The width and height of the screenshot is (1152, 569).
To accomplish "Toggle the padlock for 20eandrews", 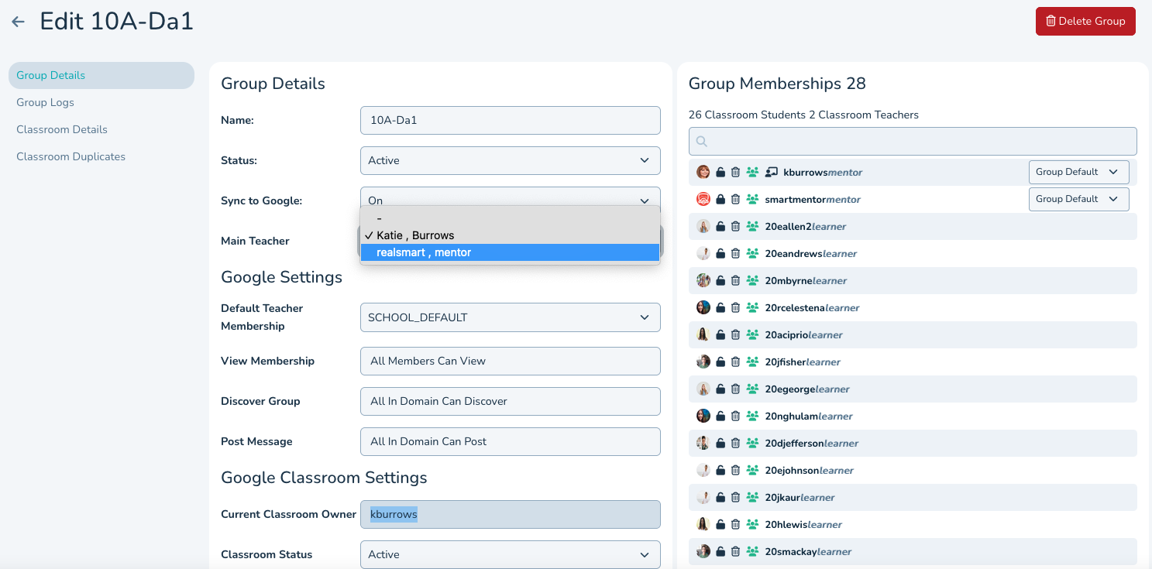I will coord(720,253).
